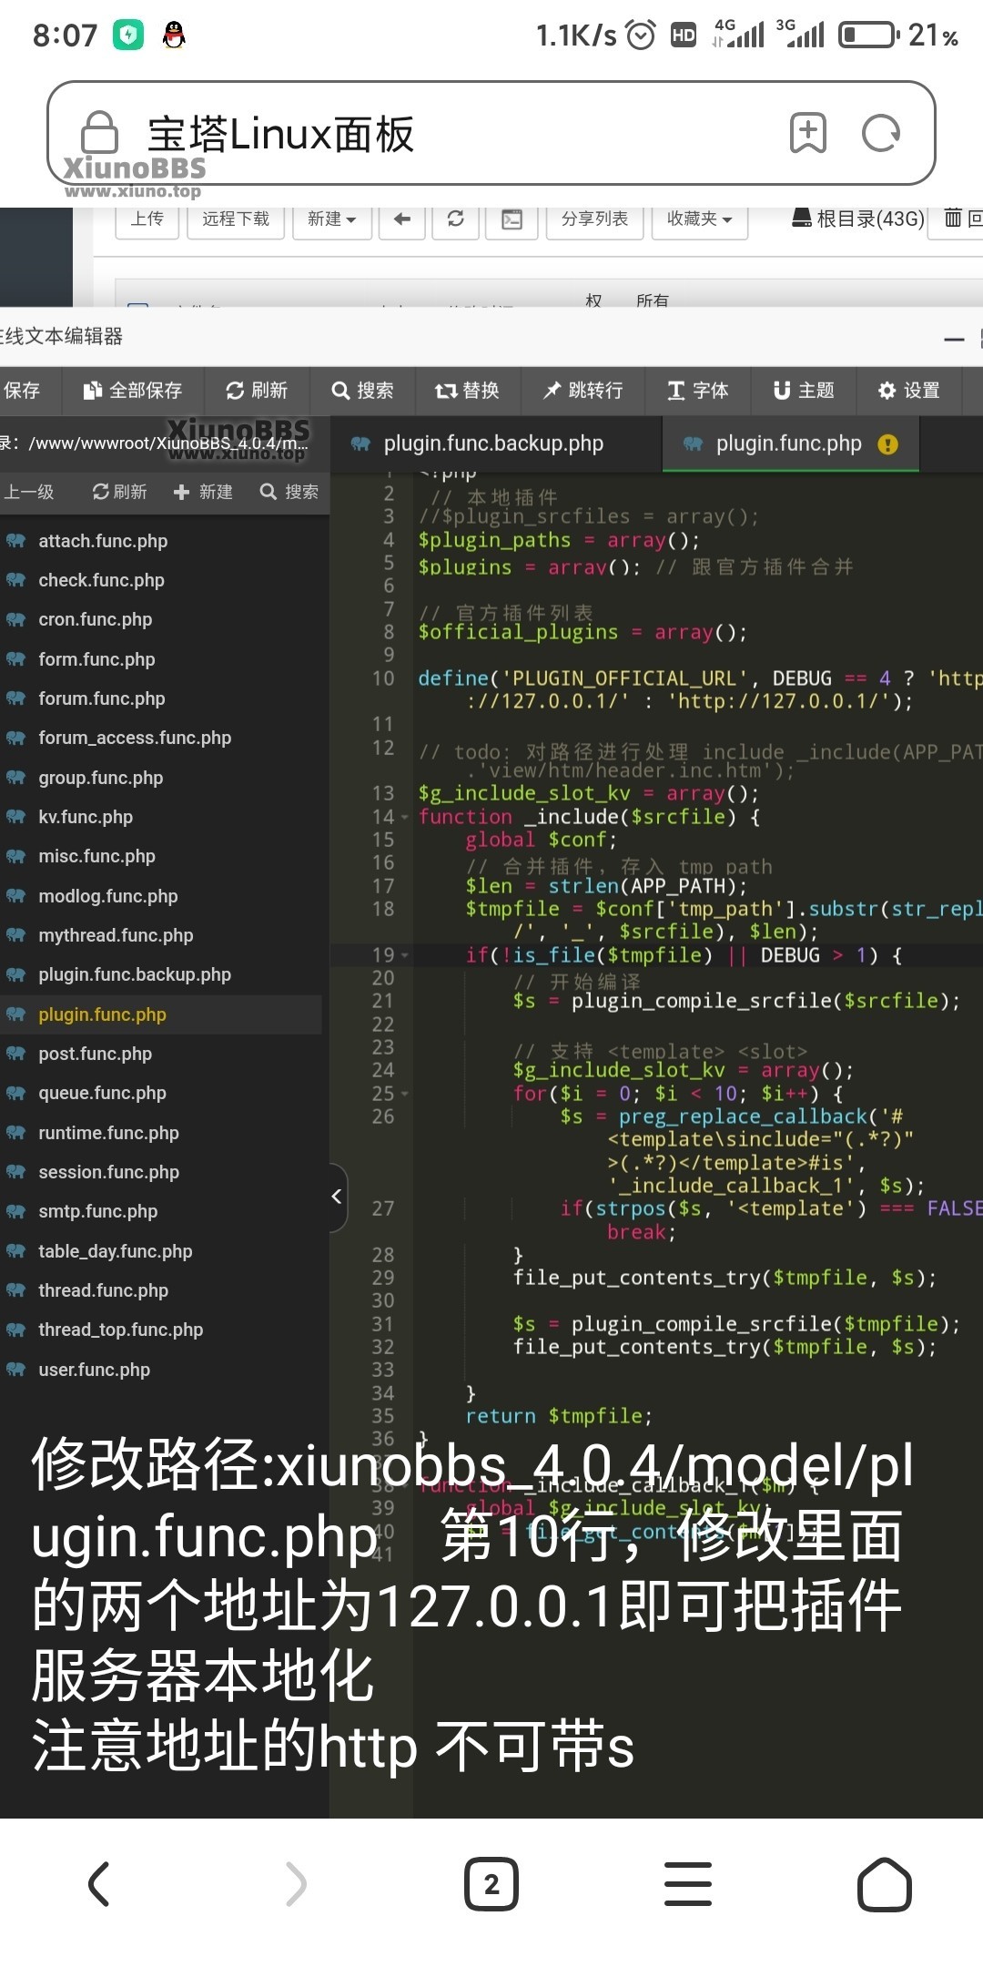This screenshot has width=983, height=1967.
Task: Open 分享列表 share list
Action: [595, 219]
